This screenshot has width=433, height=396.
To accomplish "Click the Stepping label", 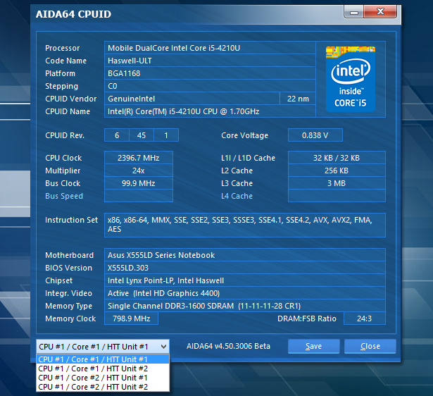I will (61, 86).
